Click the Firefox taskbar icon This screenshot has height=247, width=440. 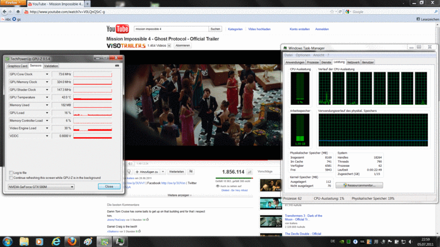(x=72, y=242)
